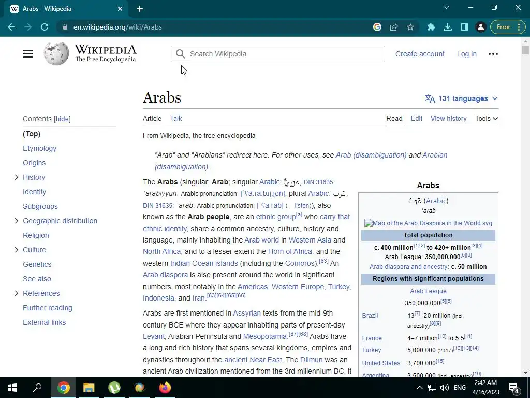Expand the Culture section in contents
Image resolution: width=530 pixels, height=398 pixels.
(x=16, y=250)
